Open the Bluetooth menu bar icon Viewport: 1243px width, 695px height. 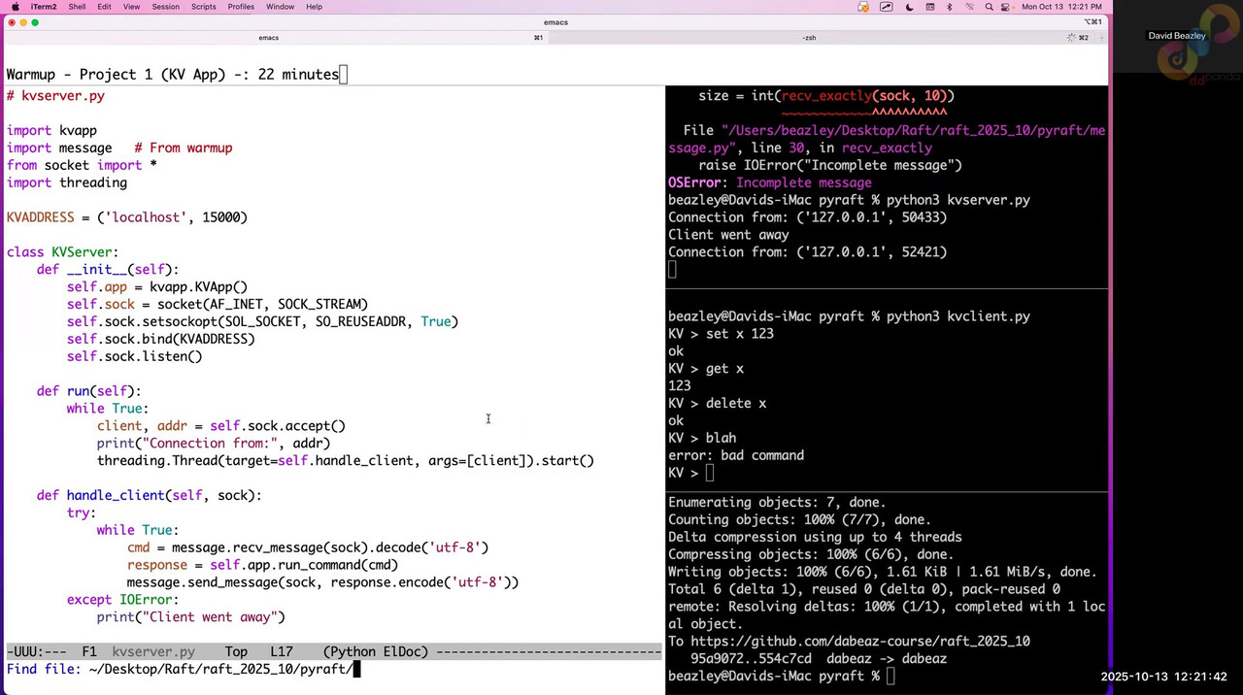point(950,7)
